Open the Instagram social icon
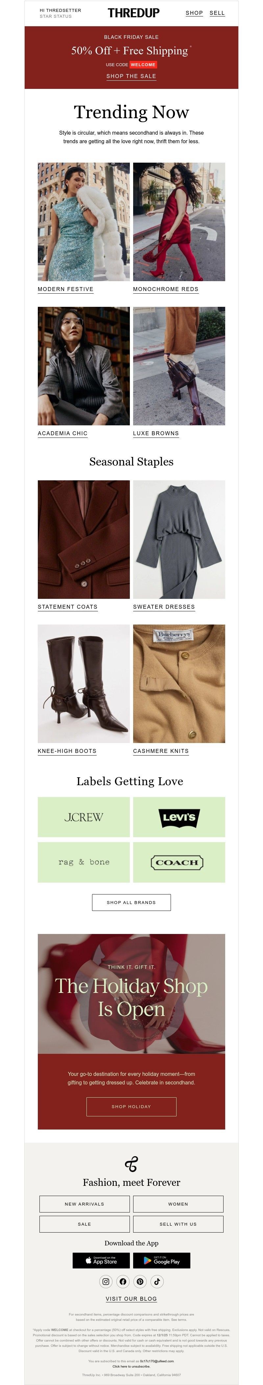Screen dimensions: 263x1385 (106, 1281)
